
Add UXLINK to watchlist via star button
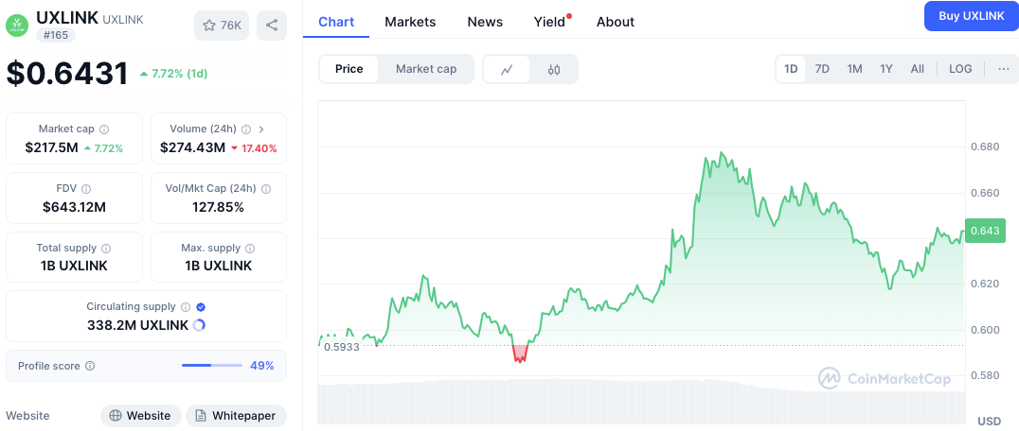pyautogui.click(x=222, y=26)
